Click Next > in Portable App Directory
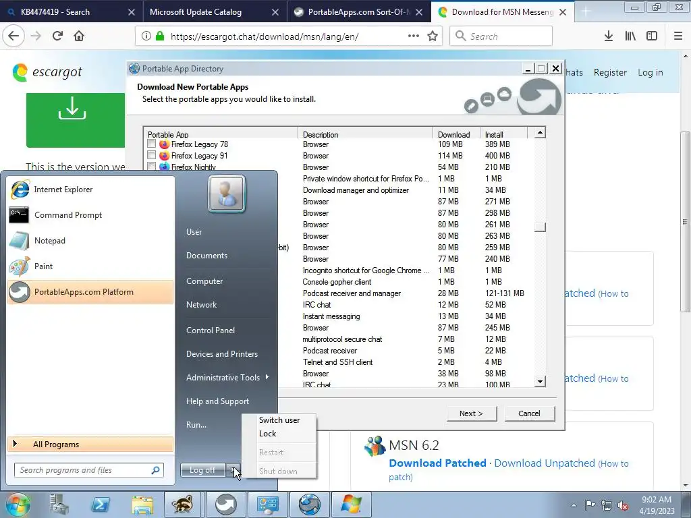 point(472,413)
